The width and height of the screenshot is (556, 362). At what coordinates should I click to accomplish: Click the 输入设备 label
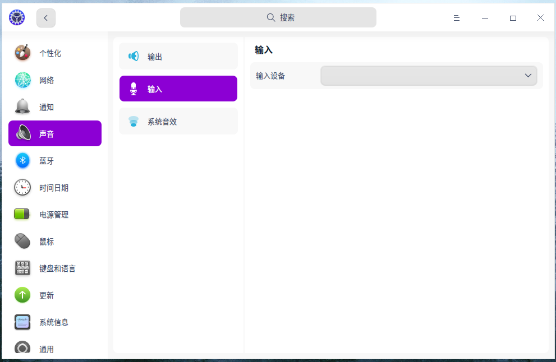[x=270, y=76]
